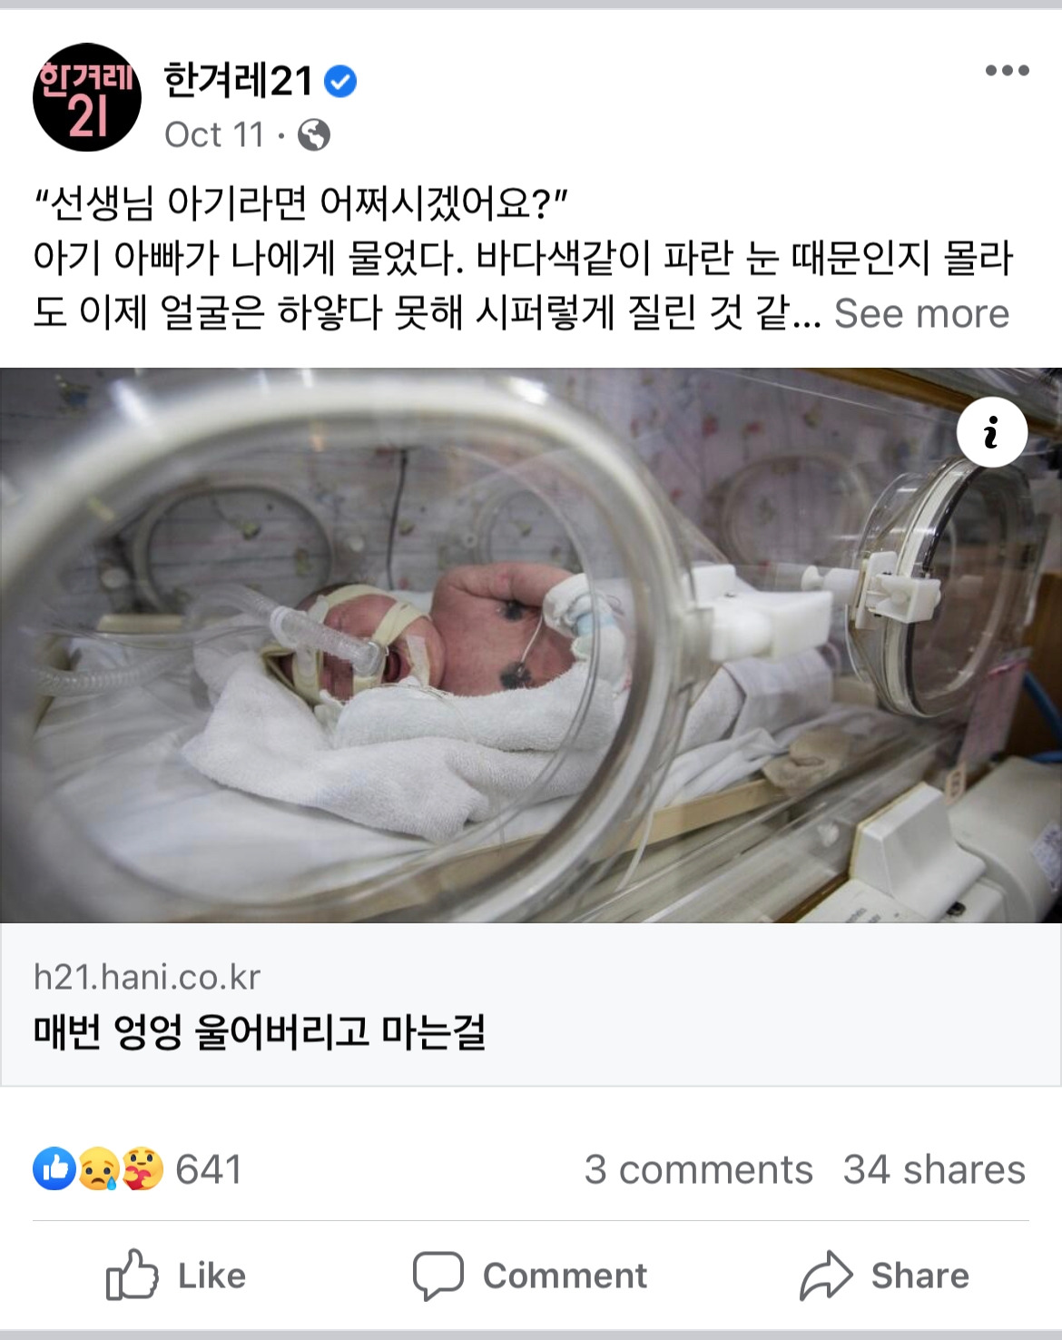Screen dimensions: 1062x1340
Task: Tap the Oct 11 post timestamp
Action: coord(214,135)
